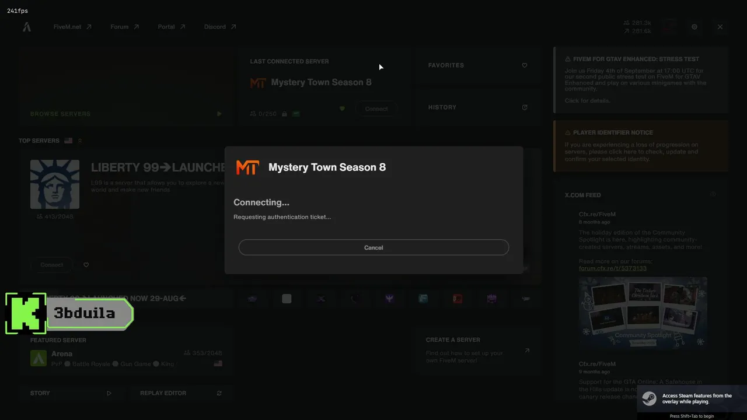The image size is (747, 420).
Task: Cancel the connection to Mystery Town Season 8
Action: [x=373, y=247]
